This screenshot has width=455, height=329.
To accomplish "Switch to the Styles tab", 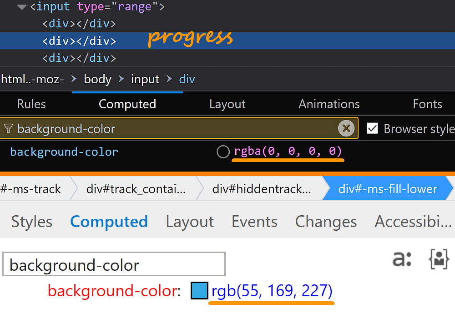I will (x=32, y=222).
